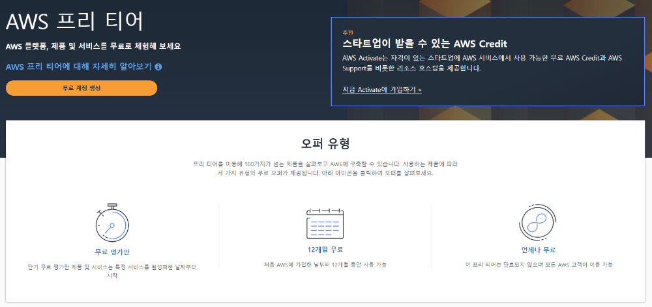Screen dimensions: 652x307
Task: Select the 12개월 무료 offer label
Action: [325, 250]
